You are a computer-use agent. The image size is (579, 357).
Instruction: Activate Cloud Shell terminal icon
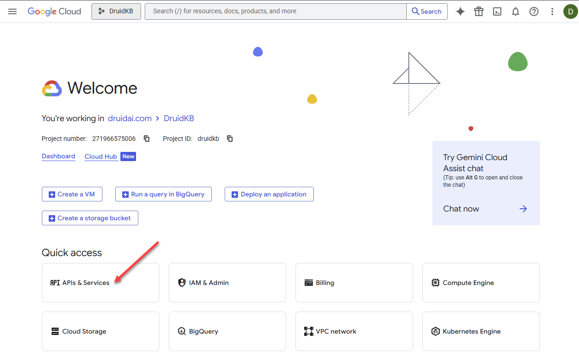click(497, 11)
